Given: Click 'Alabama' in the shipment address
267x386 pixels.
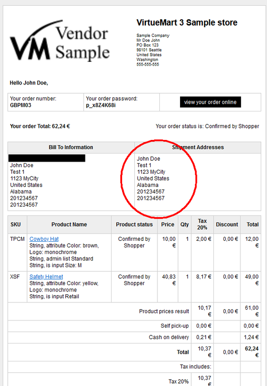Looking at the screenshot, I should 148,185.
